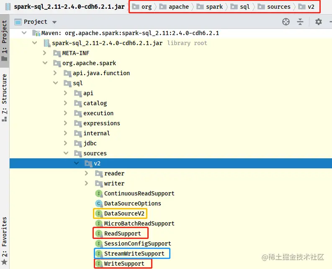The height and width of the screenshot is (269, 332).
Task: Expand the expressions package chevron
Action: coord(65,123)
